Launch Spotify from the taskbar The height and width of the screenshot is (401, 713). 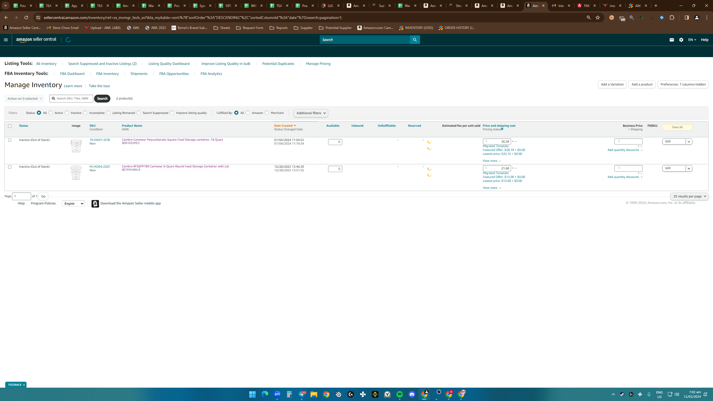400,394
